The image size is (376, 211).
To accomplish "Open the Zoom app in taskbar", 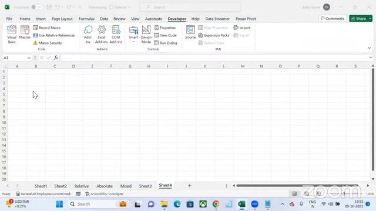I will click(x=254, y=204).
